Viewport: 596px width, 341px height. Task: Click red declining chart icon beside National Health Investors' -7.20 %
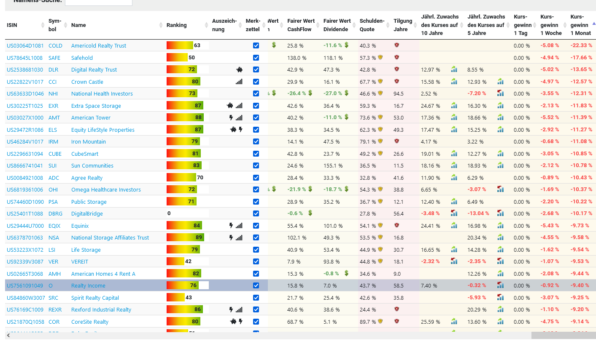coord(500,93)
